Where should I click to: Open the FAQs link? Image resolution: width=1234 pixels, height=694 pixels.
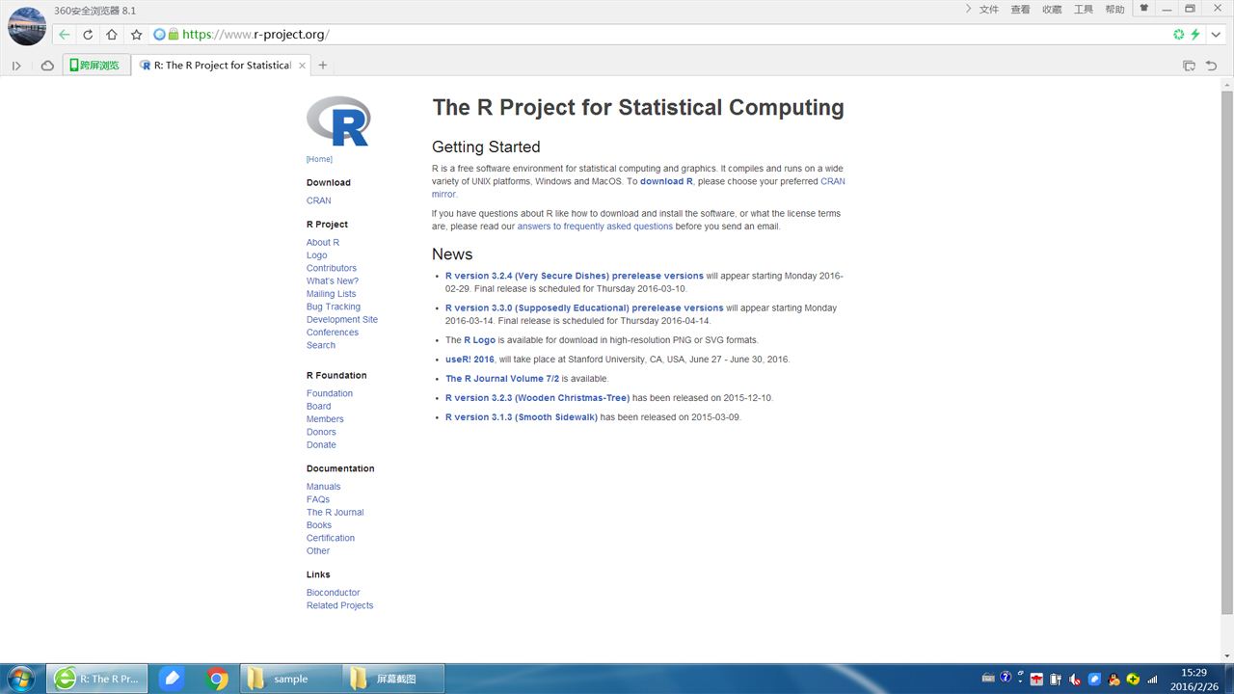click(x=318, y=499)
